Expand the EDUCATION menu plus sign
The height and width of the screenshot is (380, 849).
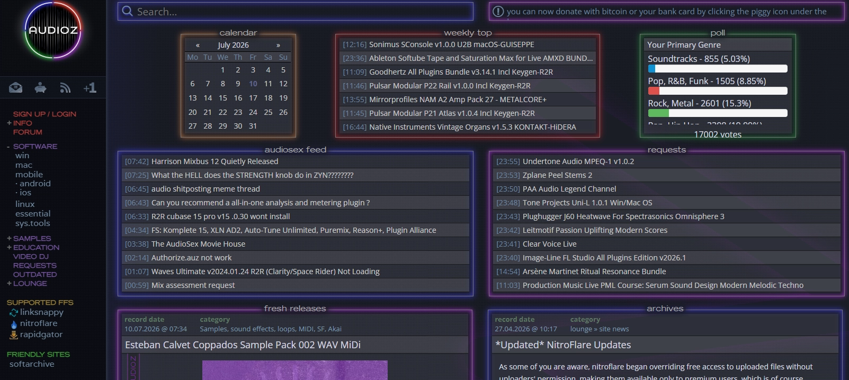pos(9,247)
